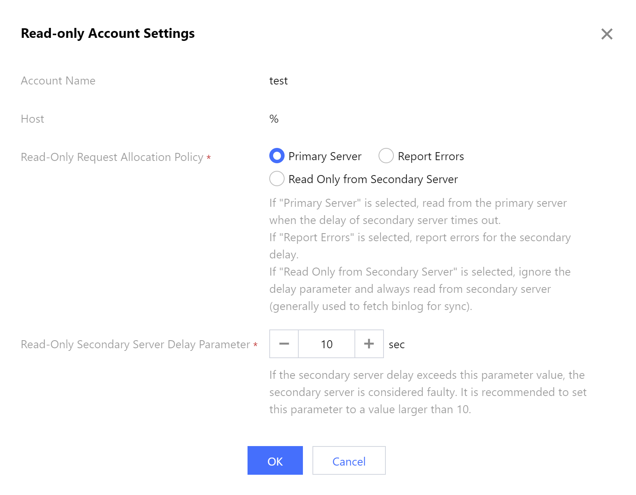
Task: Click the "Account Name" field label
Action: tap(58, 81)
